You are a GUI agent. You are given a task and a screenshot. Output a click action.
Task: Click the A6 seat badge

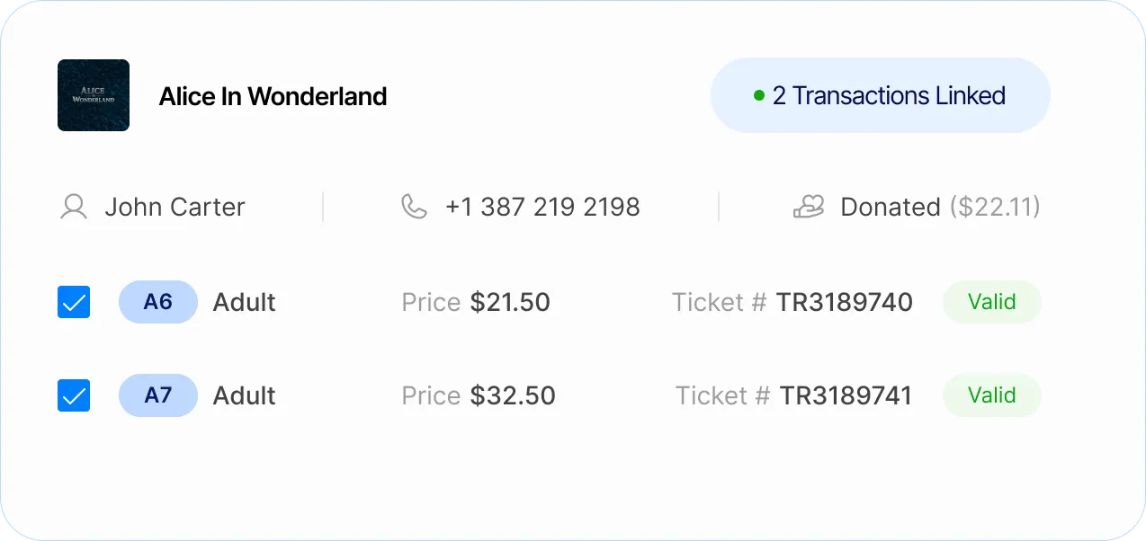(158, 302)
